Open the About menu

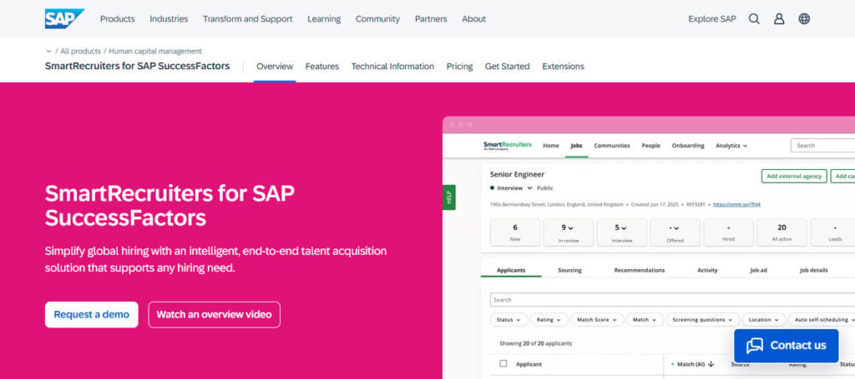pos(474,19)
